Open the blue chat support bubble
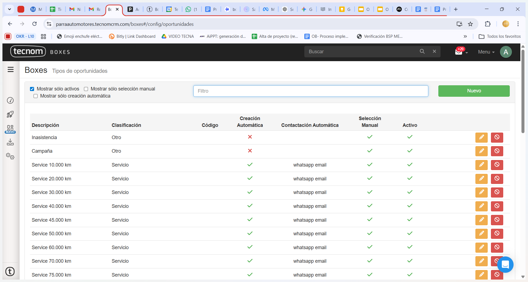 (x=505, y=264)
